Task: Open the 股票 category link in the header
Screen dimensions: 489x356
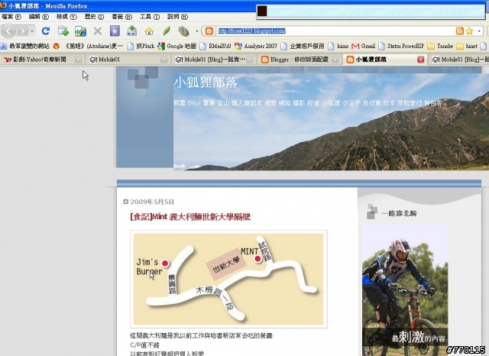Action: point(180,103)
